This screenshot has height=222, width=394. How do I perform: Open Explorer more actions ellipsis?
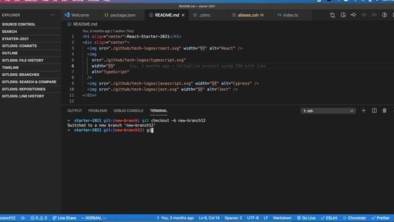52,15
